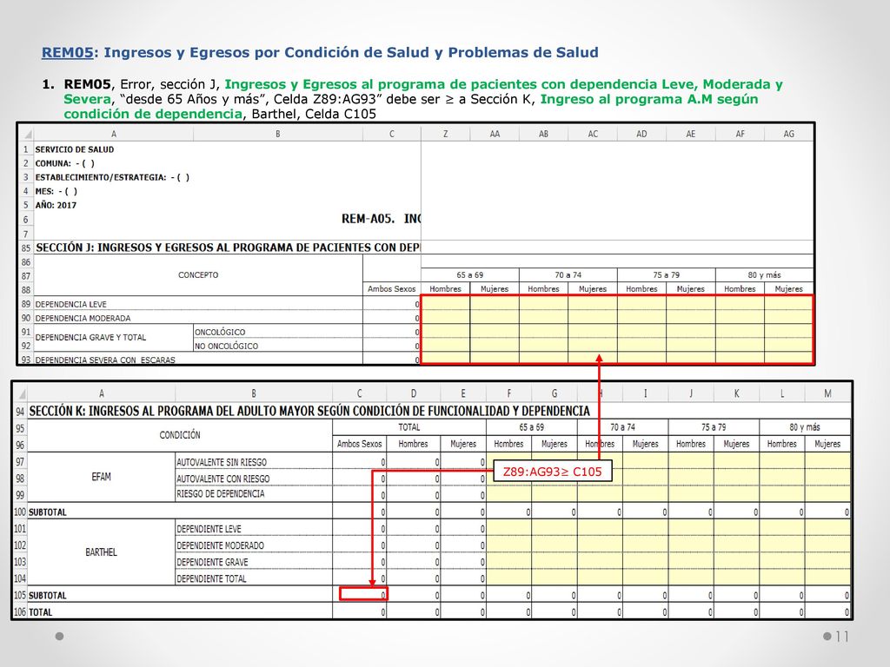Click yellow cell Z89 in the DEPENDENCIA LEVE row
This screenshot has height=667, width=890.
tap(446, 304)
